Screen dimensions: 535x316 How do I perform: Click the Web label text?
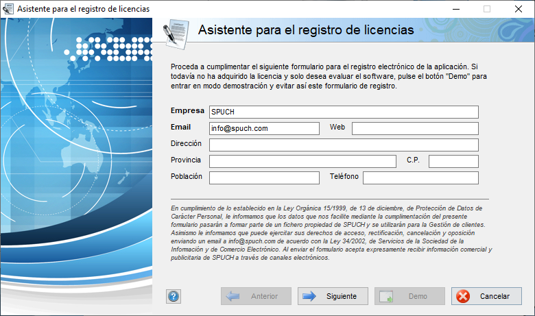pyautogui.click(x=337, y=127)
